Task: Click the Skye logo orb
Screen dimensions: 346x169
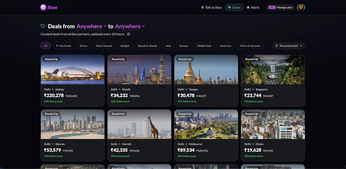Action: click(x=43, y=7)
